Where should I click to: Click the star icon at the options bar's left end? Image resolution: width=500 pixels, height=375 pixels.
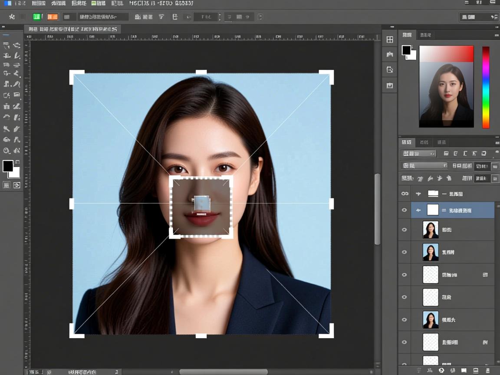tap(12, 17)
